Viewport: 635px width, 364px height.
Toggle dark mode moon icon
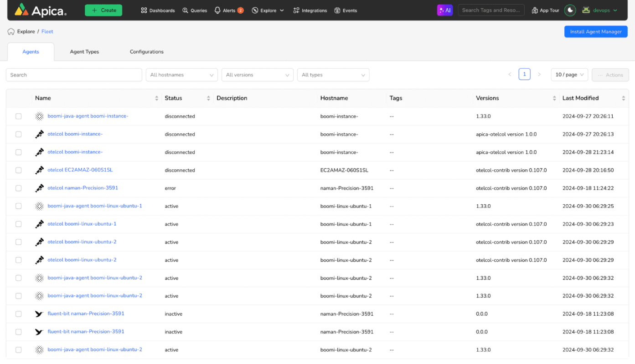pos(570,10)
